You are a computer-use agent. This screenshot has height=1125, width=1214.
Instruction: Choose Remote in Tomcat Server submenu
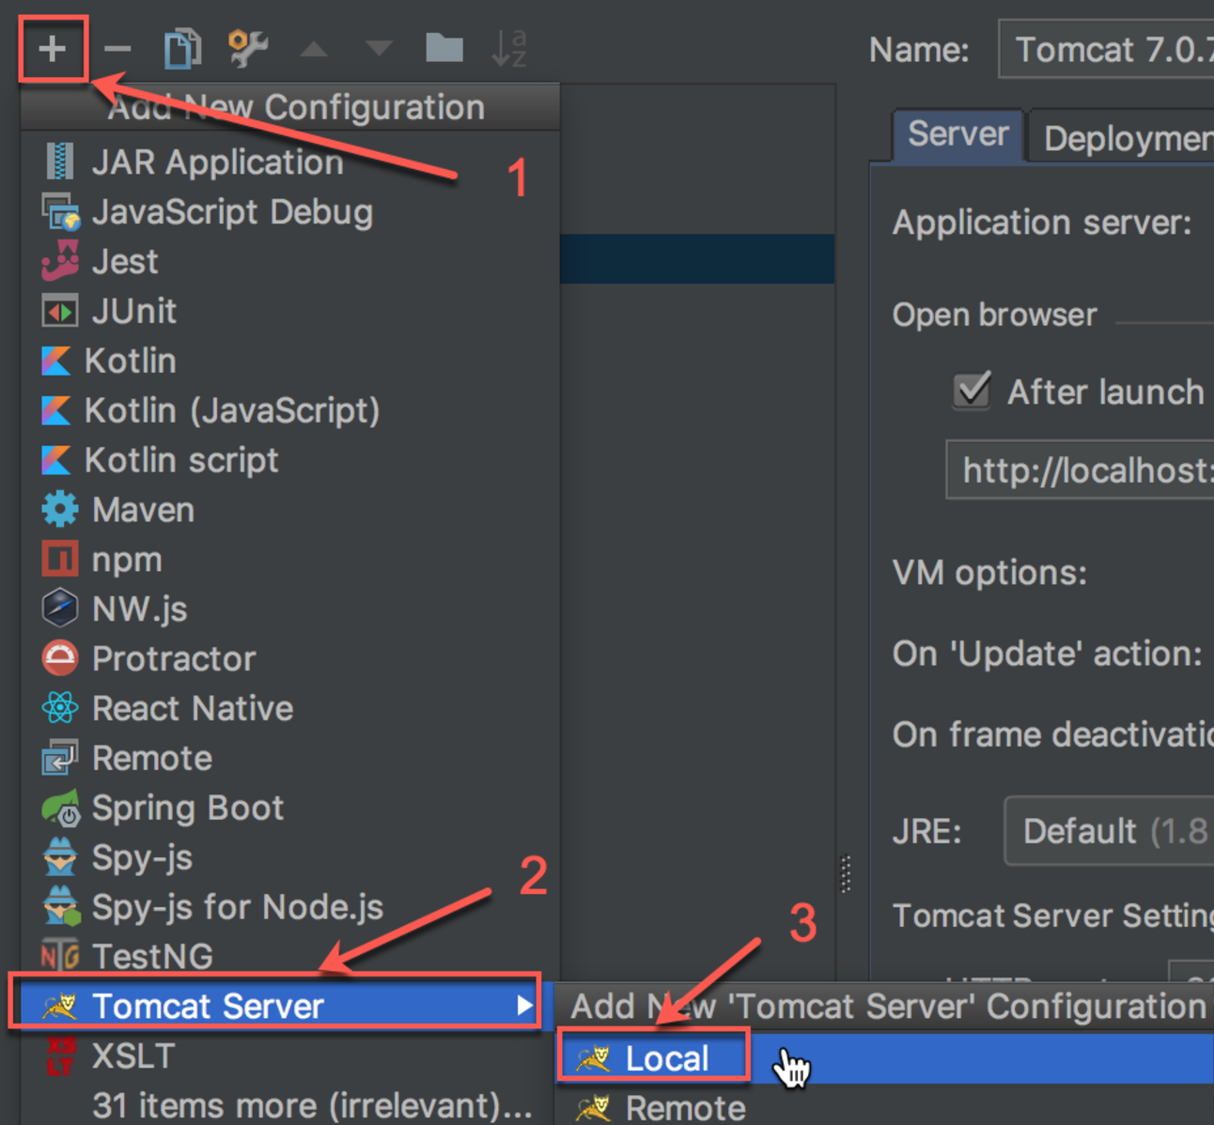point(885,1108)
